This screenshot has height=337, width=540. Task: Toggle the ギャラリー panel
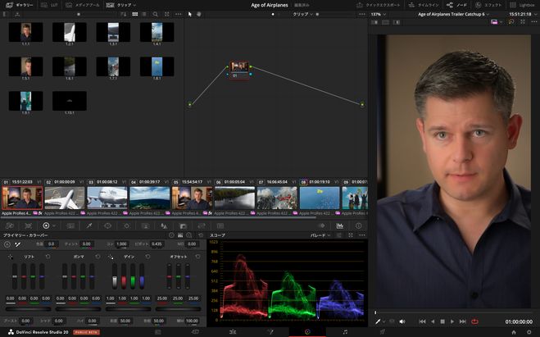[x=20, y=5]
